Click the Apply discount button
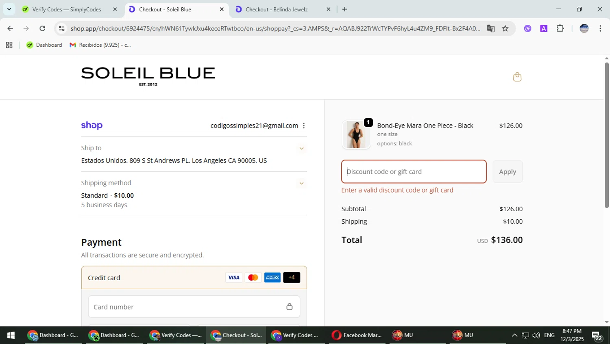Image resolution: width=610 pixels, height=344 pixels. 508,172
